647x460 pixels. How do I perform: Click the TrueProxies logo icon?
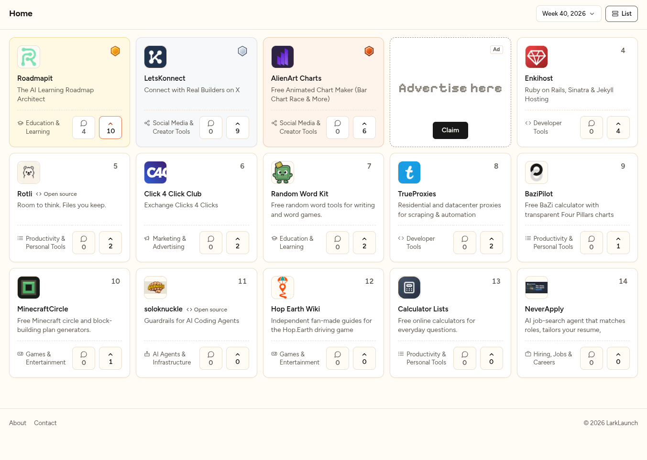click(409, 172)
